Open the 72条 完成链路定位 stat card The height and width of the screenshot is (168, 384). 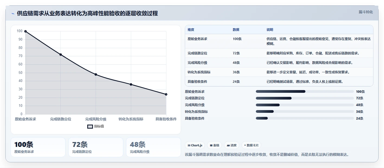pyautogui.click(x=96, y=147)
